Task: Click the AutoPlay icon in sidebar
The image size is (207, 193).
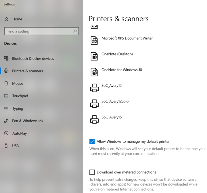Action: click(x=6, y=133)
